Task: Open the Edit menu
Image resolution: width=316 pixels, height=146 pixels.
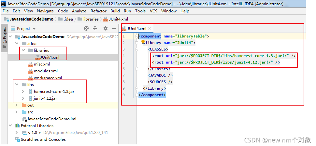Action: pos(16,11)
